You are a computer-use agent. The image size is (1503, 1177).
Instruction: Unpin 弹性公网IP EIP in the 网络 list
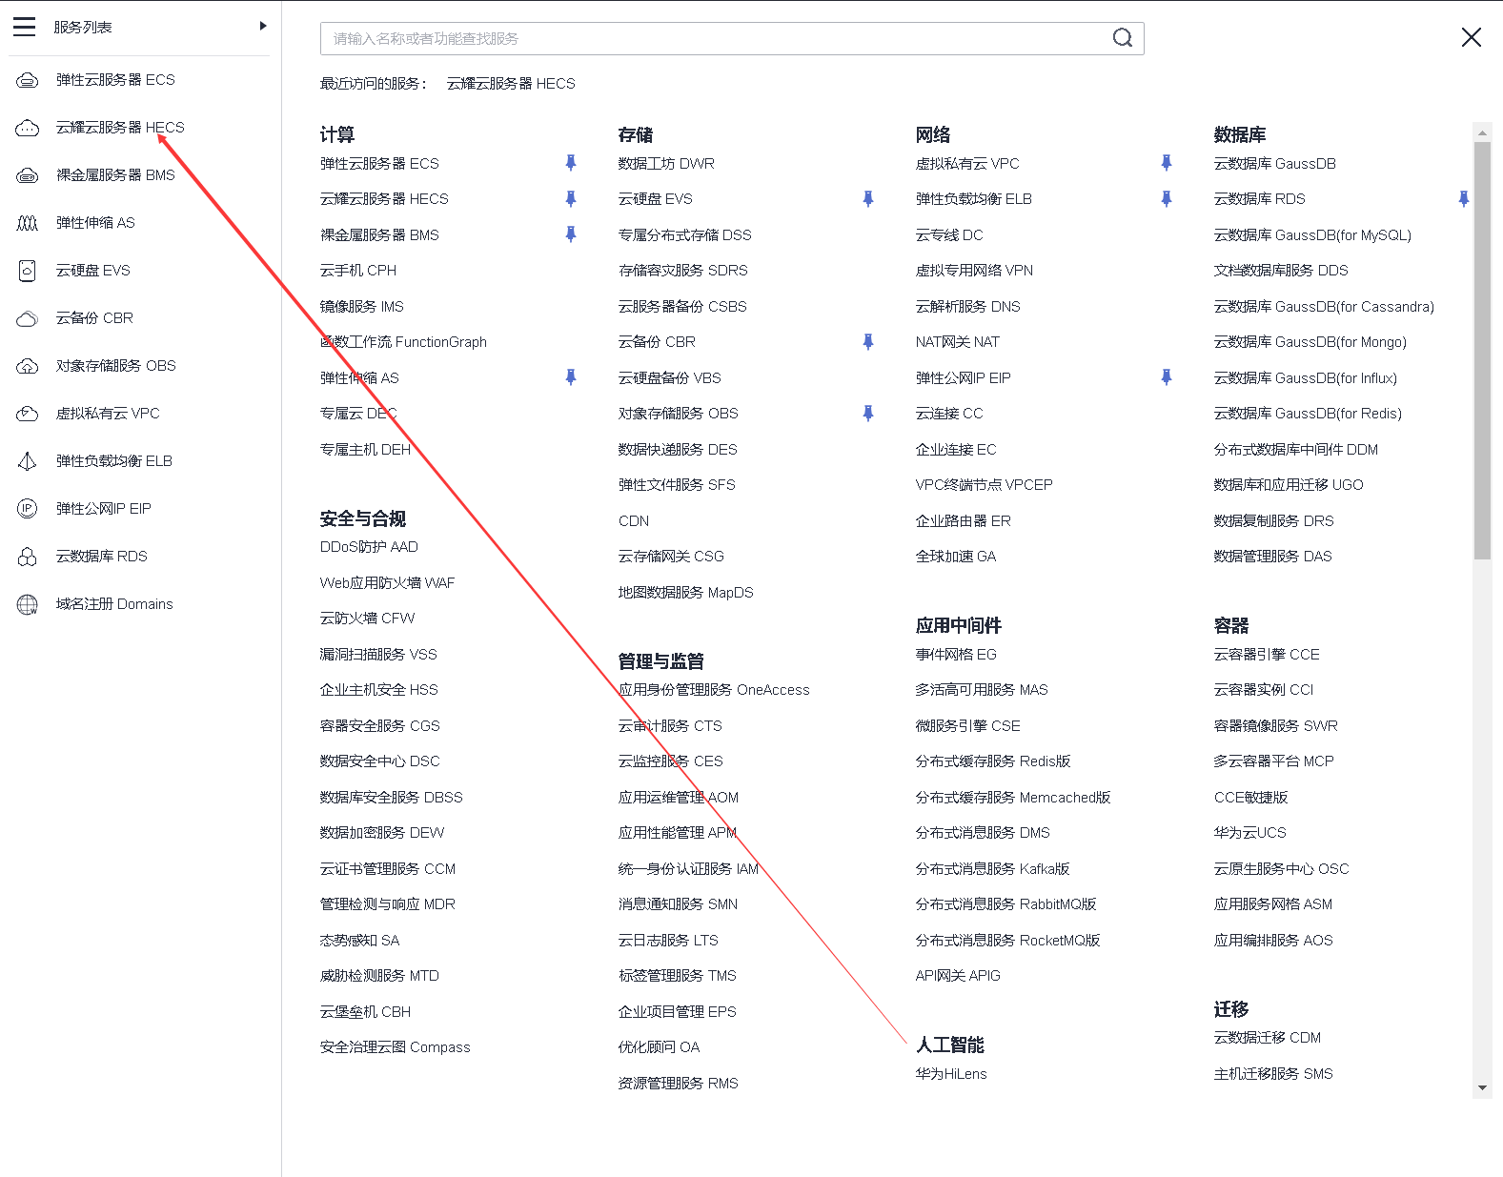pyautogui.click(x=1167, y=377)
